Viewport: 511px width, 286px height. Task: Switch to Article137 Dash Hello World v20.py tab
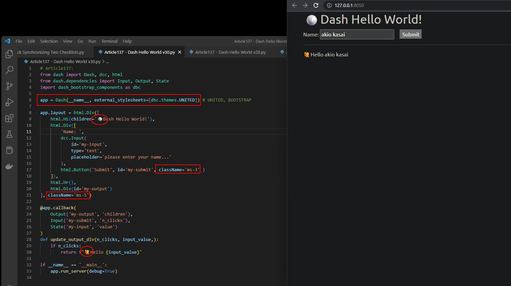point(230,52)
